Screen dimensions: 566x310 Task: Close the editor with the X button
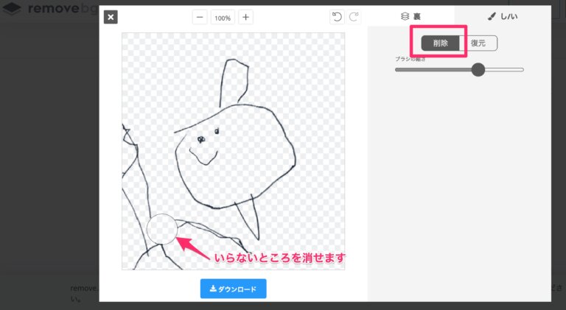point(111,17)
